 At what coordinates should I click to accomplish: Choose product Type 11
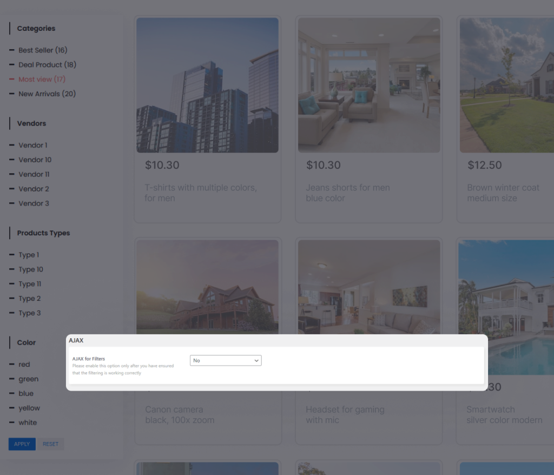[x=30, y=284]
